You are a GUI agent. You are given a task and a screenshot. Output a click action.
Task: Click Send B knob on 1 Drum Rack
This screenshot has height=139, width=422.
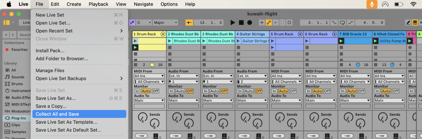[x=154, y=123]
